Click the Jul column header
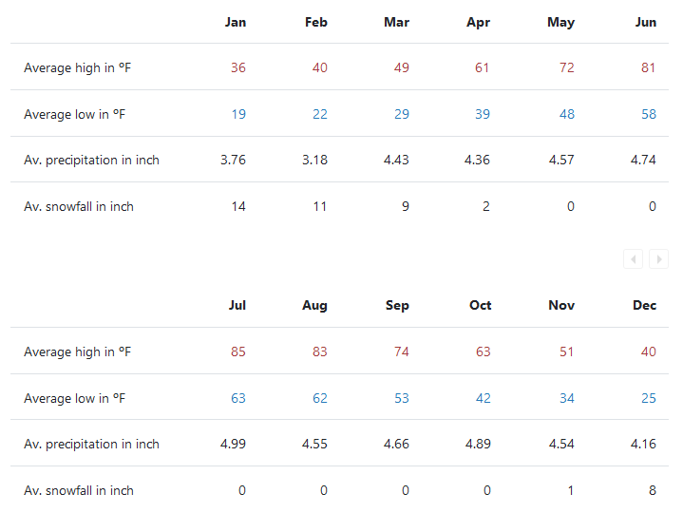 click(237, 305)
